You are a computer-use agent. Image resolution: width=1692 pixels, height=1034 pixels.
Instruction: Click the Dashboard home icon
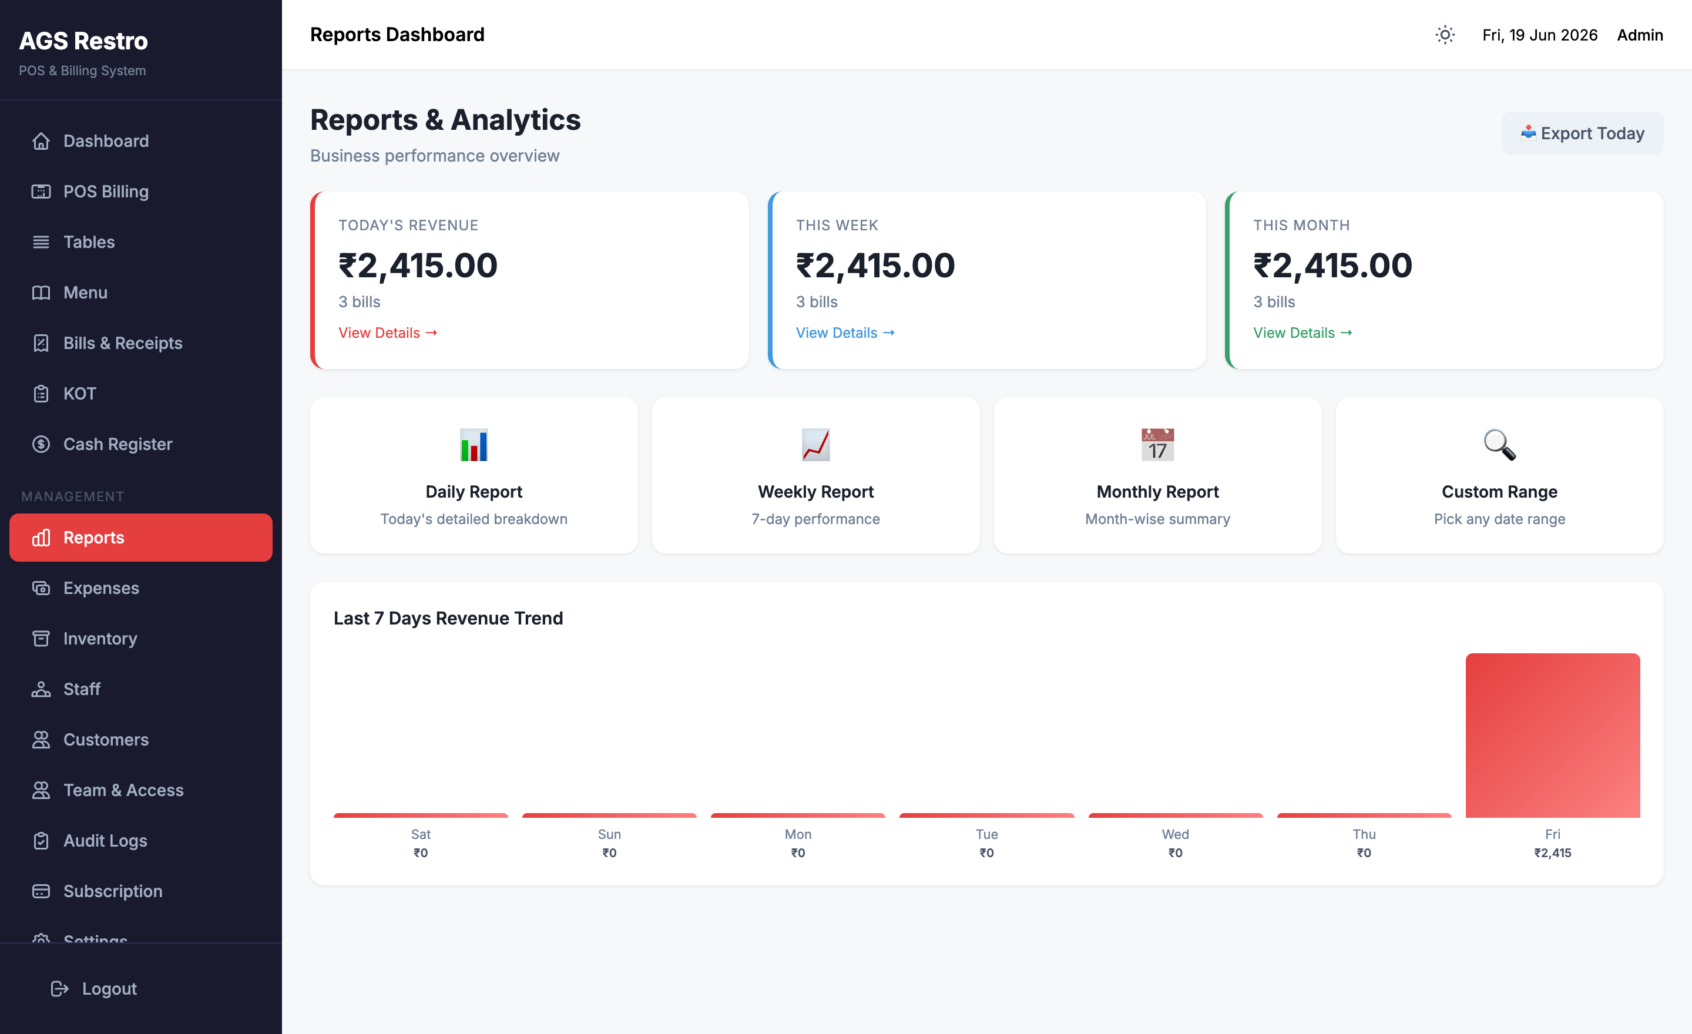[x=41, y=141]
